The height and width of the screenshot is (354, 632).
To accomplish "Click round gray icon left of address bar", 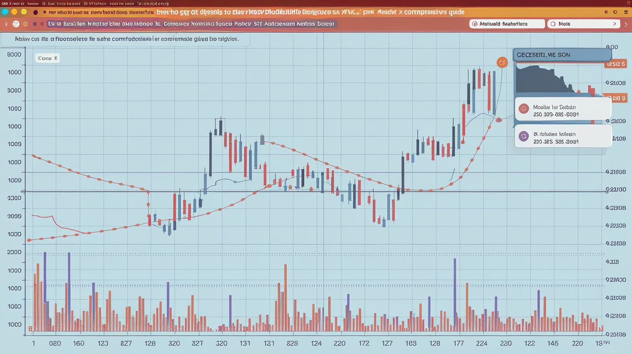I will pos(16,24).
